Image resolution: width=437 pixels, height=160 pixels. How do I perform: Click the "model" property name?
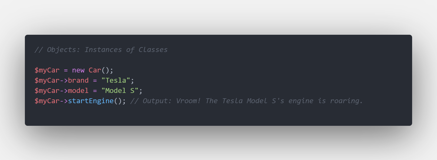coord(78,91)
